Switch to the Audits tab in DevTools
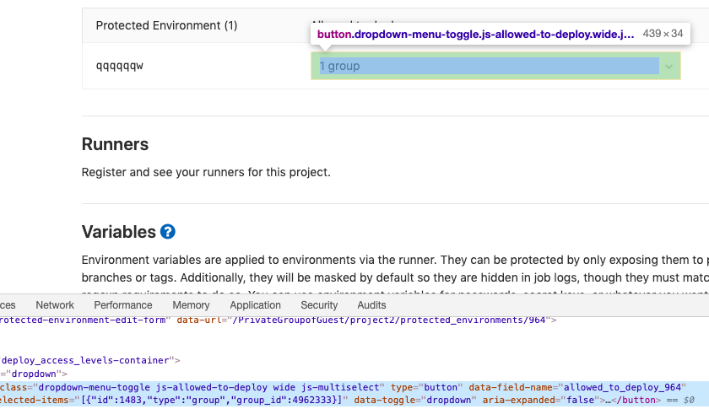 [x=371, y=305]
